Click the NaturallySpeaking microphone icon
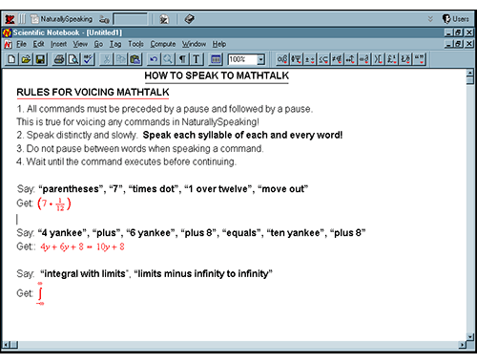The width and height of the screenshot is (477, 364). (104, 19)
